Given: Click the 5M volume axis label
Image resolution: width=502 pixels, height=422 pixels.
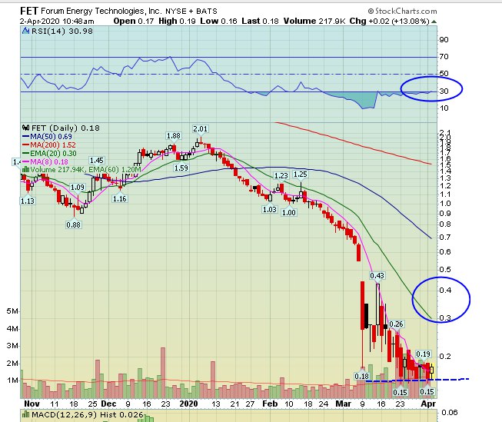Looking at the screenshot, I should click(12, 311).
